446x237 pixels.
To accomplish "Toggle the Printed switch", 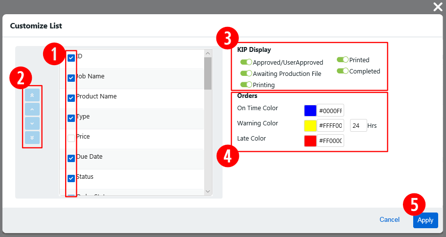I will pos(342,60).
